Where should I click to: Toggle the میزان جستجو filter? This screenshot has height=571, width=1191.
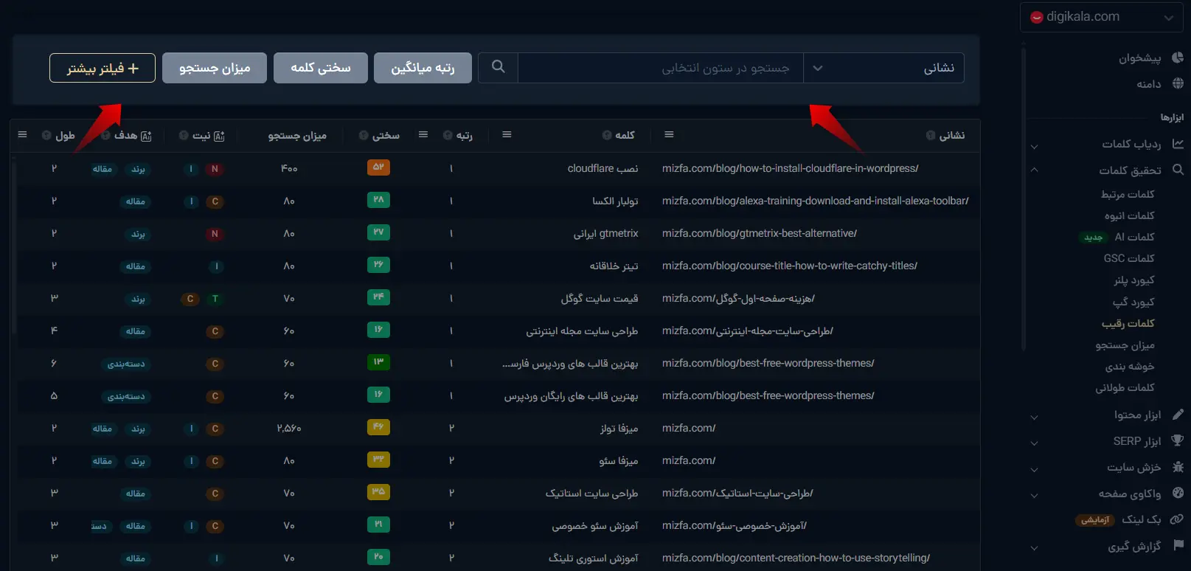pyautogui.click(x=215, y=68)
